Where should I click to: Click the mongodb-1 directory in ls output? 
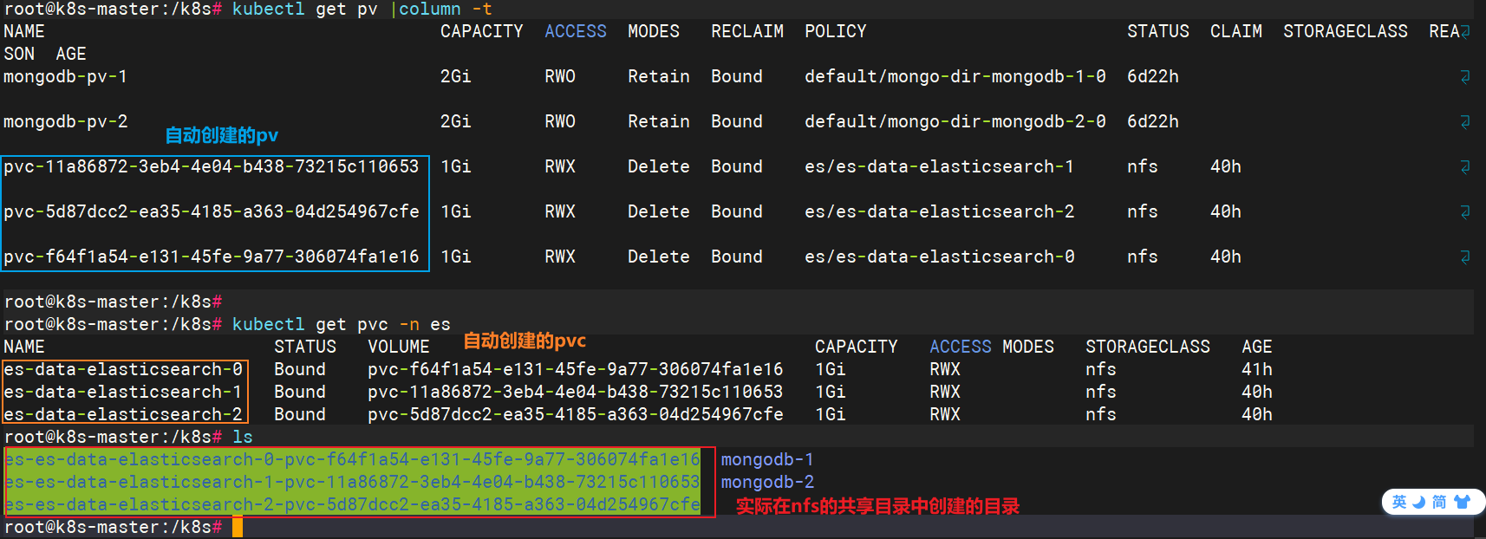click(768, 459)
